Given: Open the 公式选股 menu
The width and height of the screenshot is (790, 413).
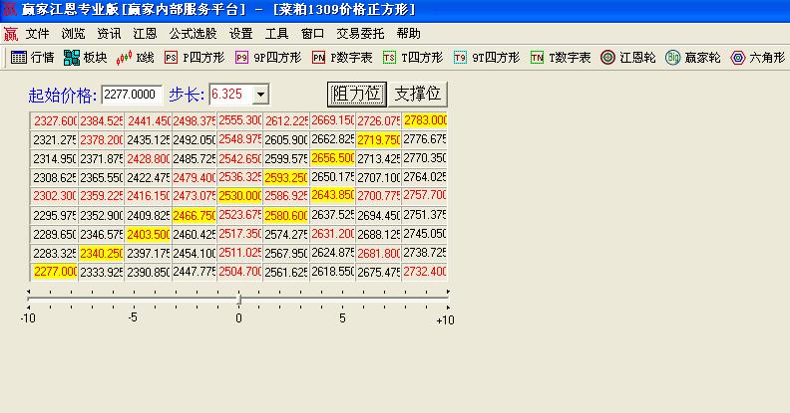Looking at the screenshot, I should click(x=193, y=33).
